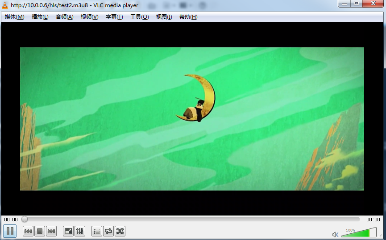Open the 帮助(H) menu

point(188,17)
